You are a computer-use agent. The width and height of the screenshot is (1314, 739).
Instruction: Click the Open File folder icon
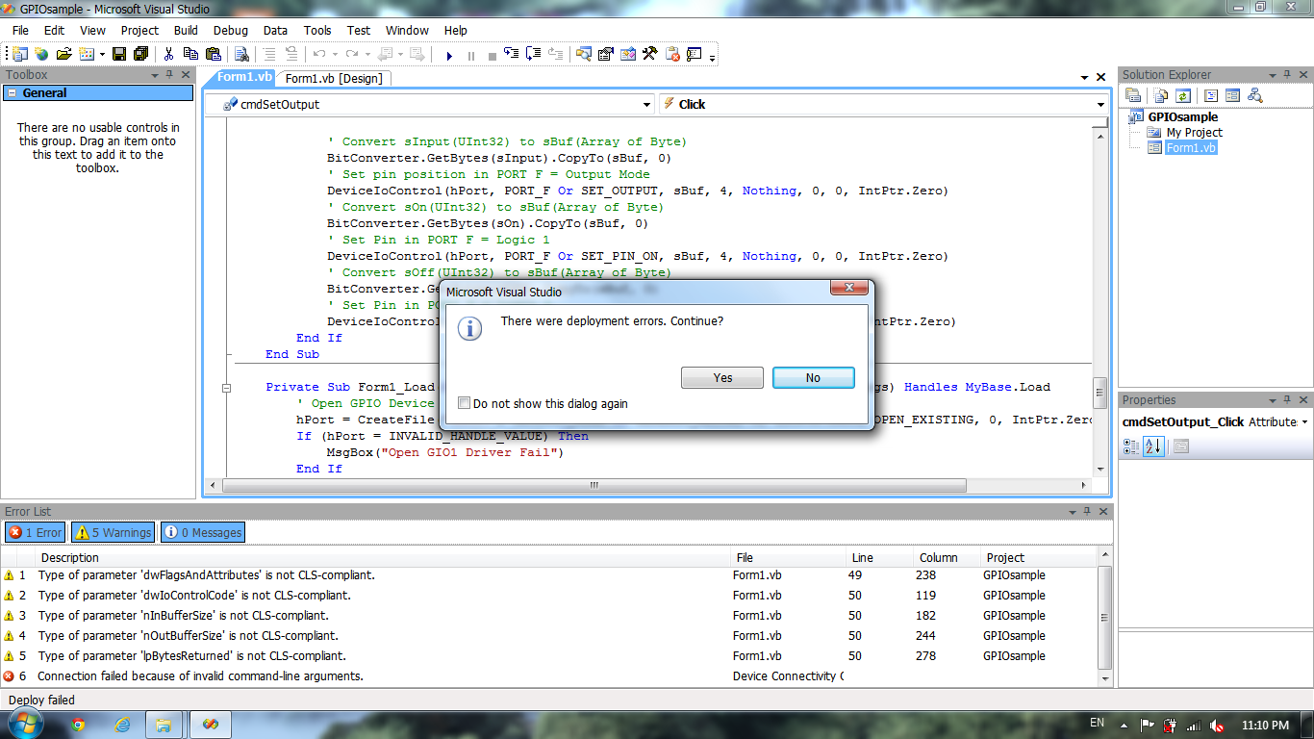pyautogui.click(x=64, y=54)
